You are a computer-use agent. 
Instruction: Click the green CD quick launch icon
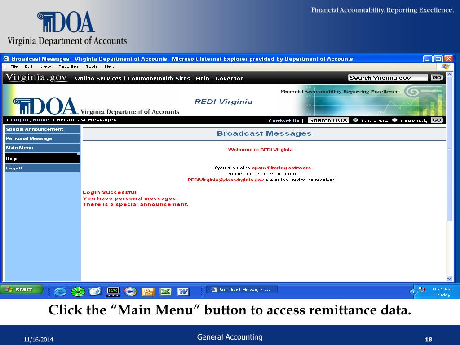(78, 292)
